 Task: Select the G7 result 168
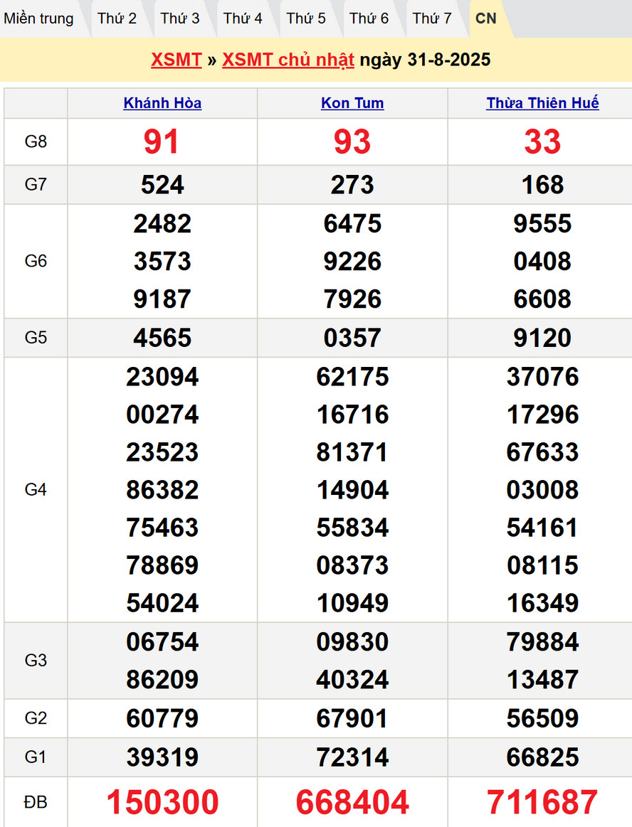point(542,185)
